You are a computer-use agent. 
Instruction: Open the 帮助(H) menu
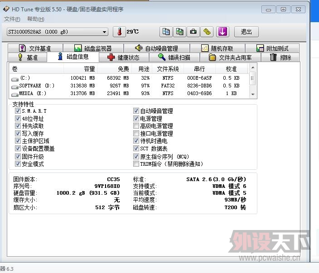click(x=36, y=19)
